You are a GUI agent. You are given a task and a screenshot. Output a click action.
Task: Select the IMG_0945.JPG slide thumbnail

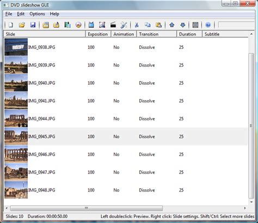(16, 137)
